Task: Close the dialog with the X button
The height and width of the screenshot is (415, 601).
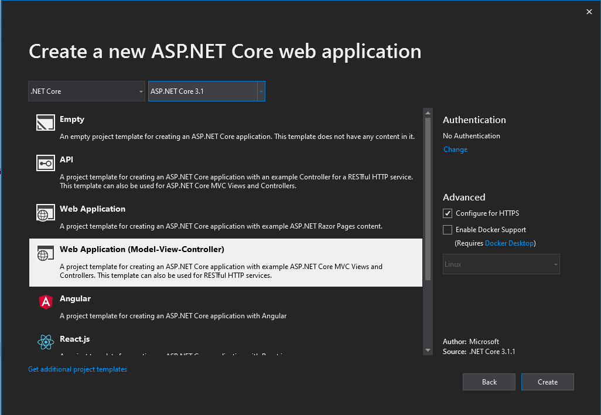Action: click(589, 12)
